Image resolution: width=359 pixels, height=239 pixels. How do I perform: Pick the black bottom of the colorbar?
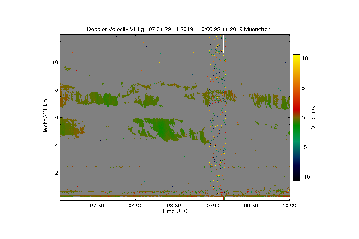click(296, 178)
